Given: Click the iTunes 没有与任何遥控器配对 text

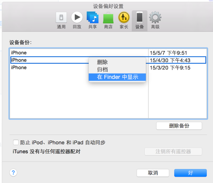Looking at the screenshot, I should [x=47, y=152].
